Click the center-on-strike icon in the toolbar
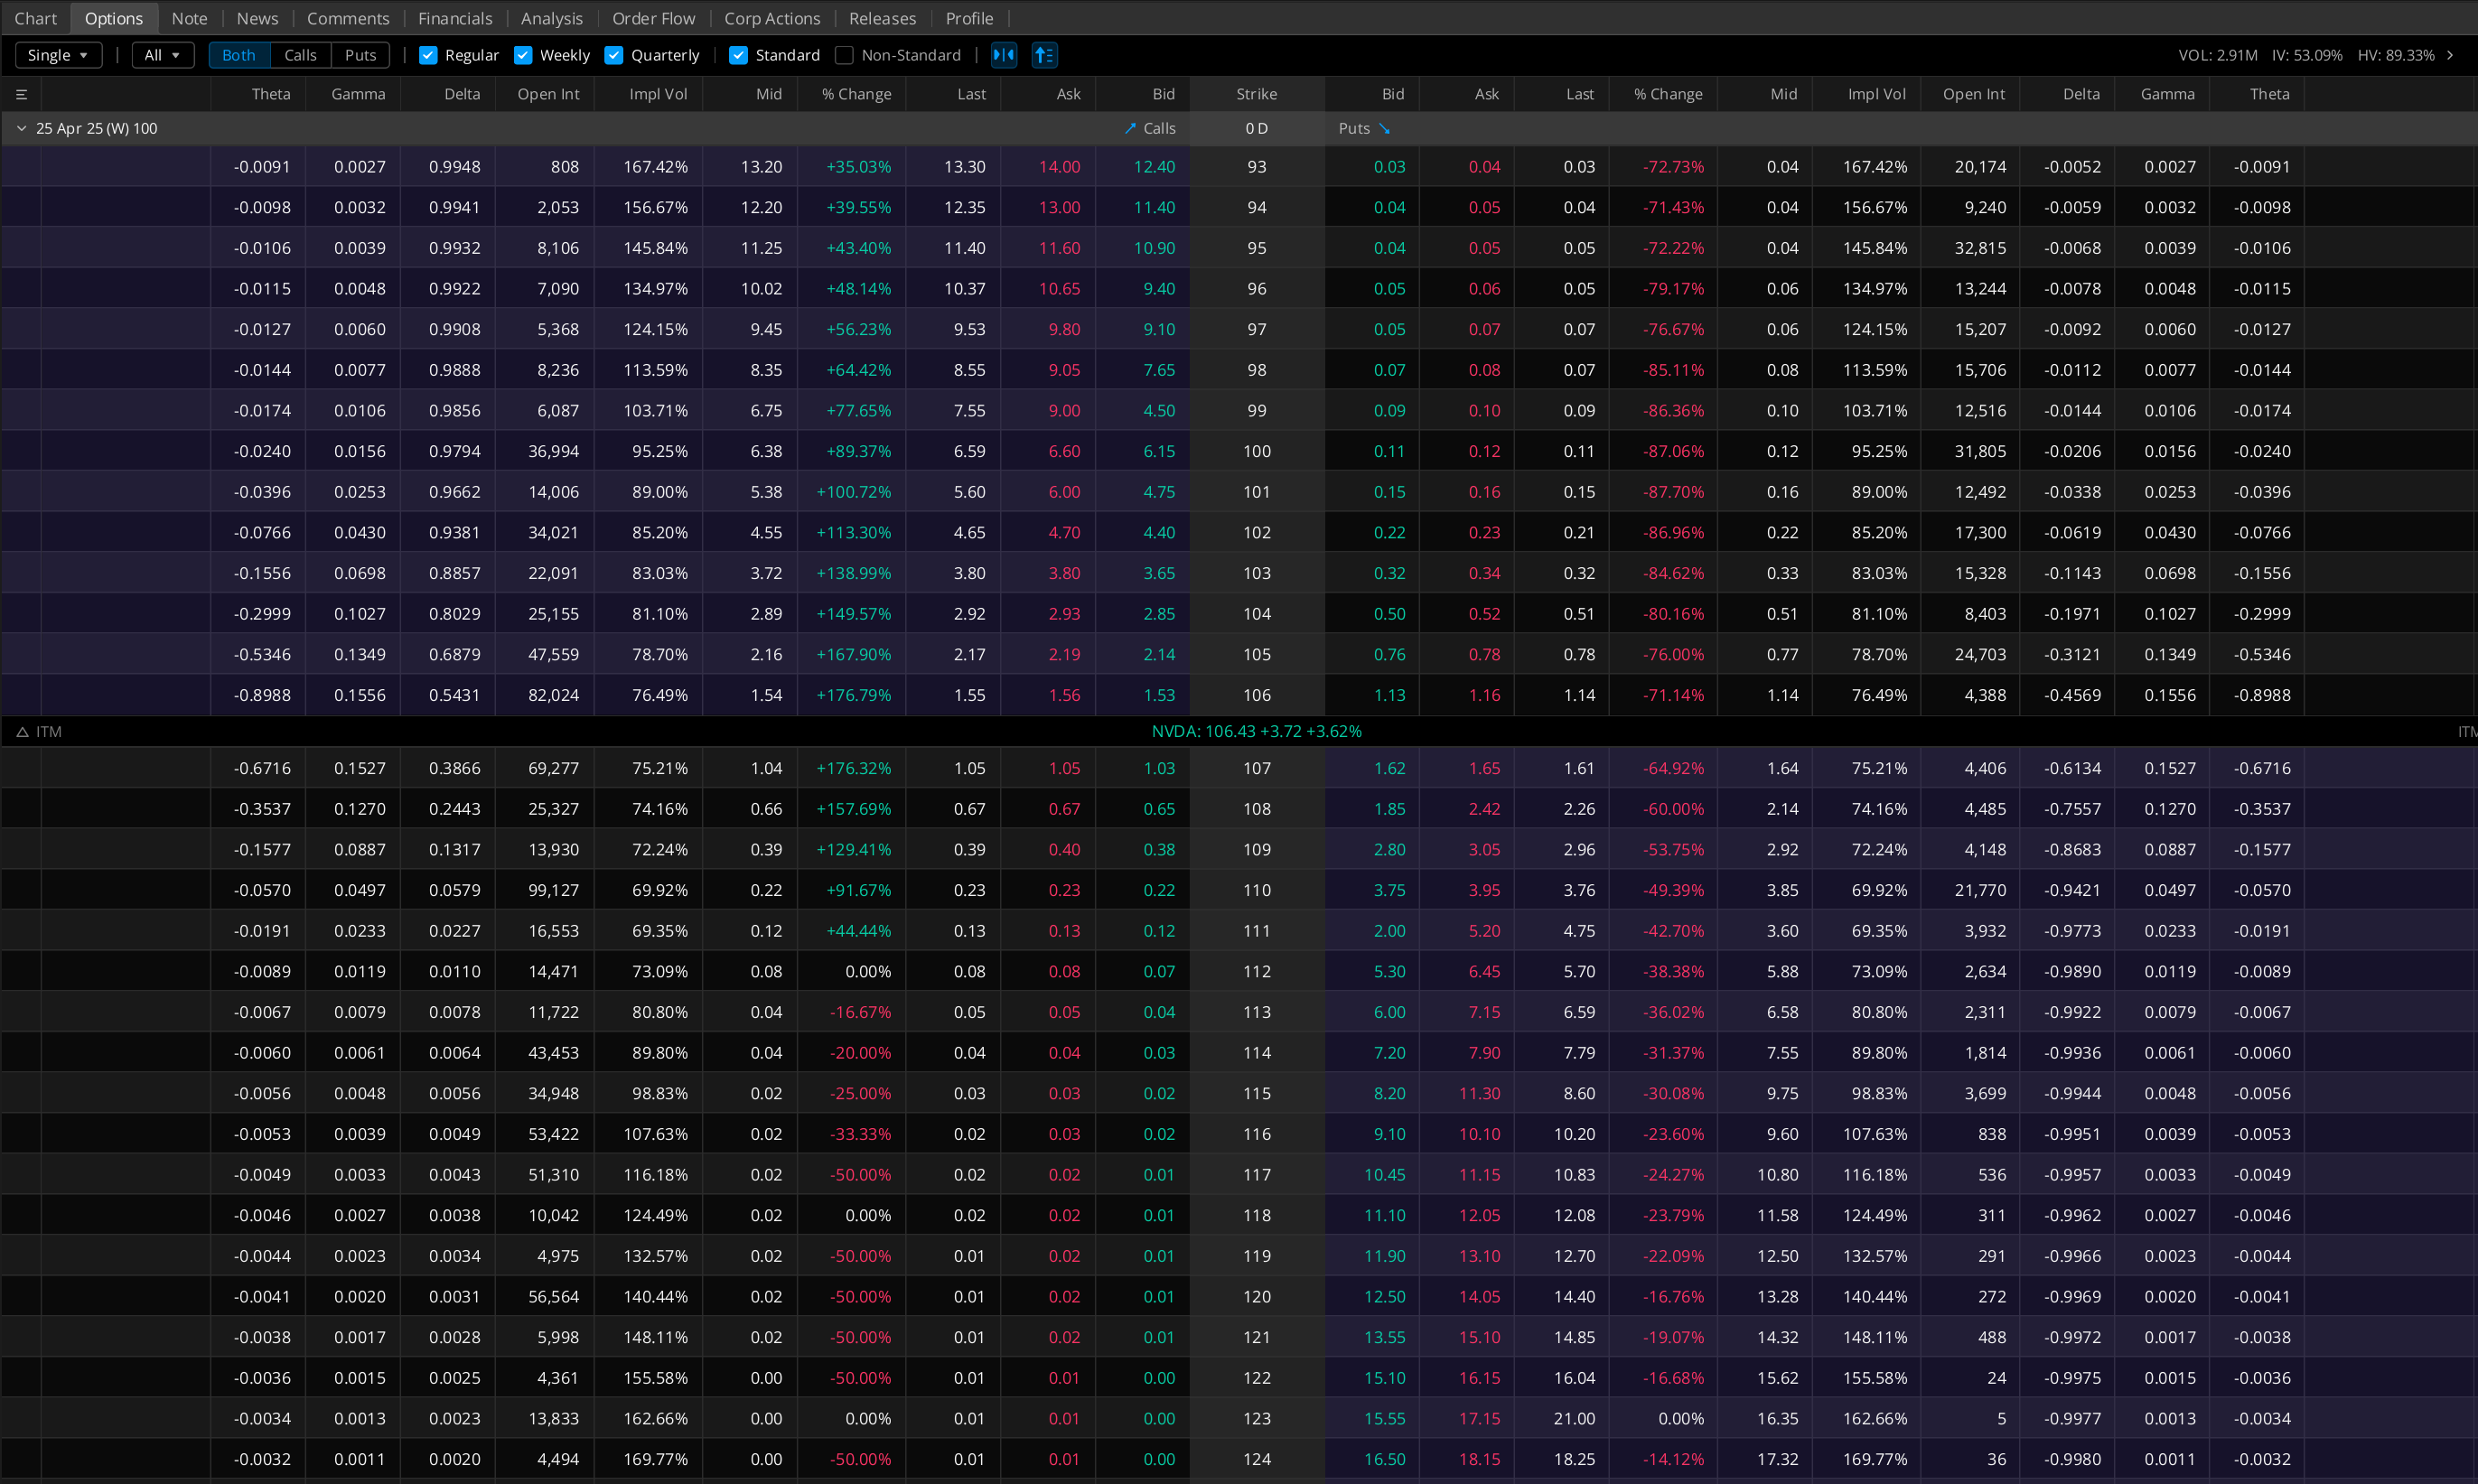 1004,55
